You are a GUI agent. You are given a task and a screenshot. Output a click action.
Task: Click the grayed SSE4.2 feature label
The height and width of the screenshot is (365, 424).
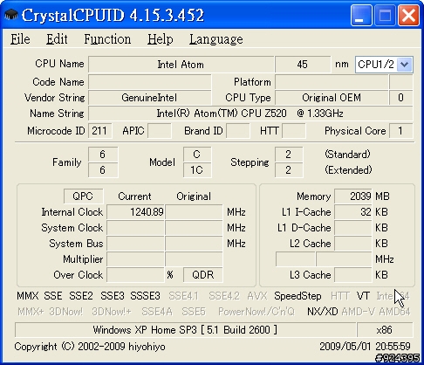tap(224, 296)
